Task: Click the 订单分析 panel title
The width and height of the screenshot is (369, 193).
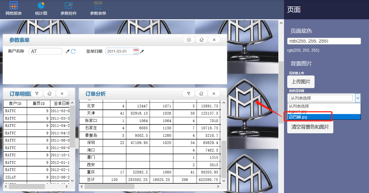Action: [95, 94]
